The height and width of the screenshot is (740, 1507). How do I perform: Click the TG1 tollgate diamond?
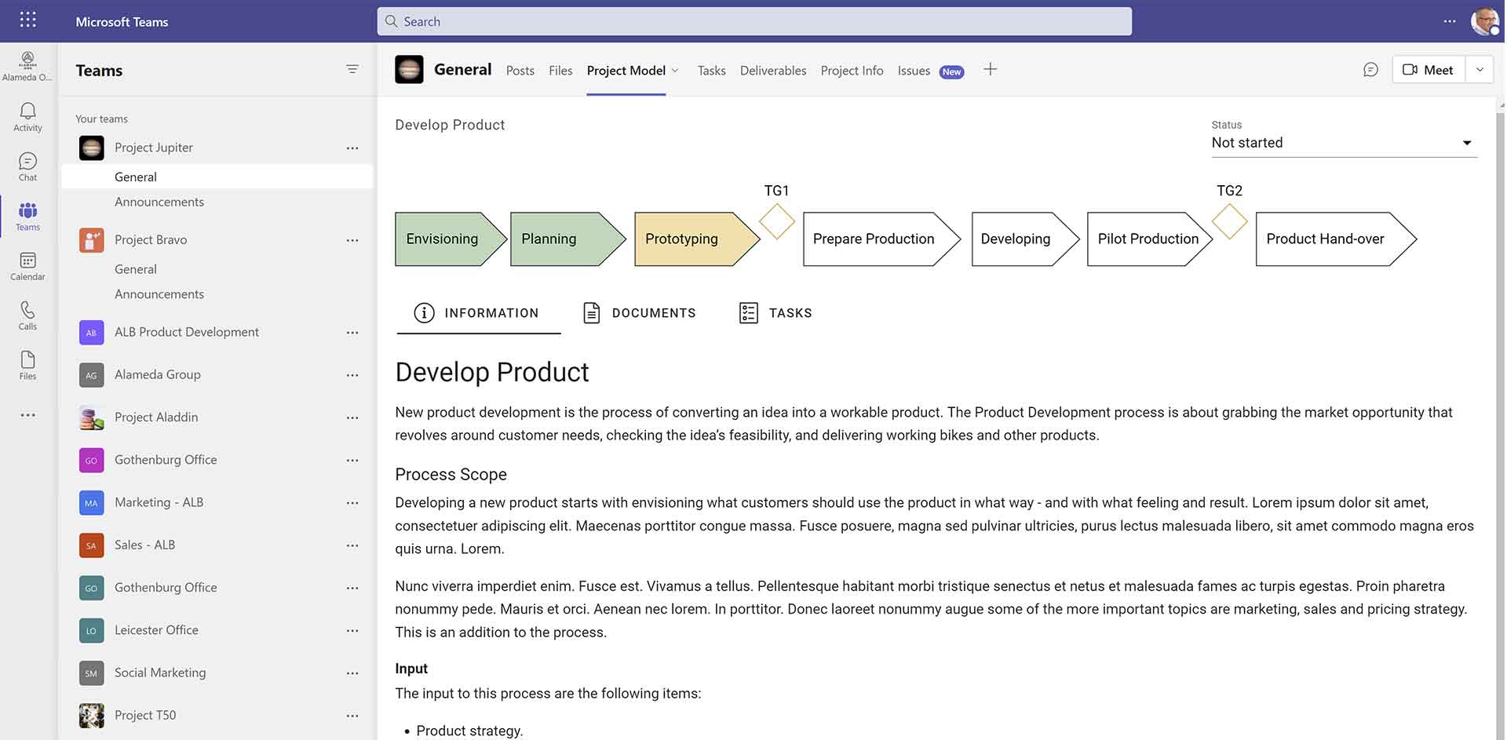point(777,221)
